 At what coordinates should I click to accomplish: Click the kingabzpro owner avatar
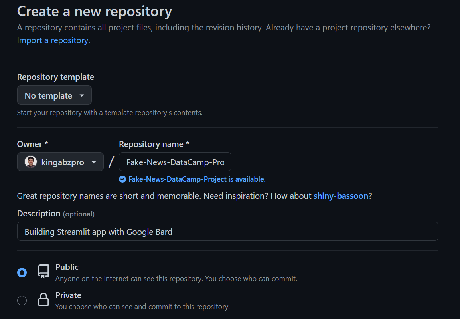(x=31, y=162)
